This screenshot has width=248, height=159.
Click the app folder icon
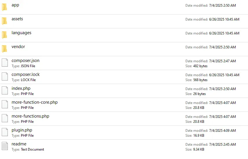click(x=4, y=7)
